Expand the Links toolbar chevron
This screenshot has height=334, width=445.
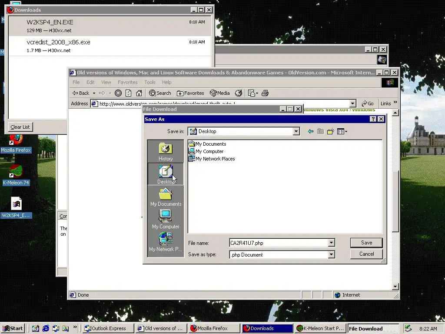pos(395,102)
